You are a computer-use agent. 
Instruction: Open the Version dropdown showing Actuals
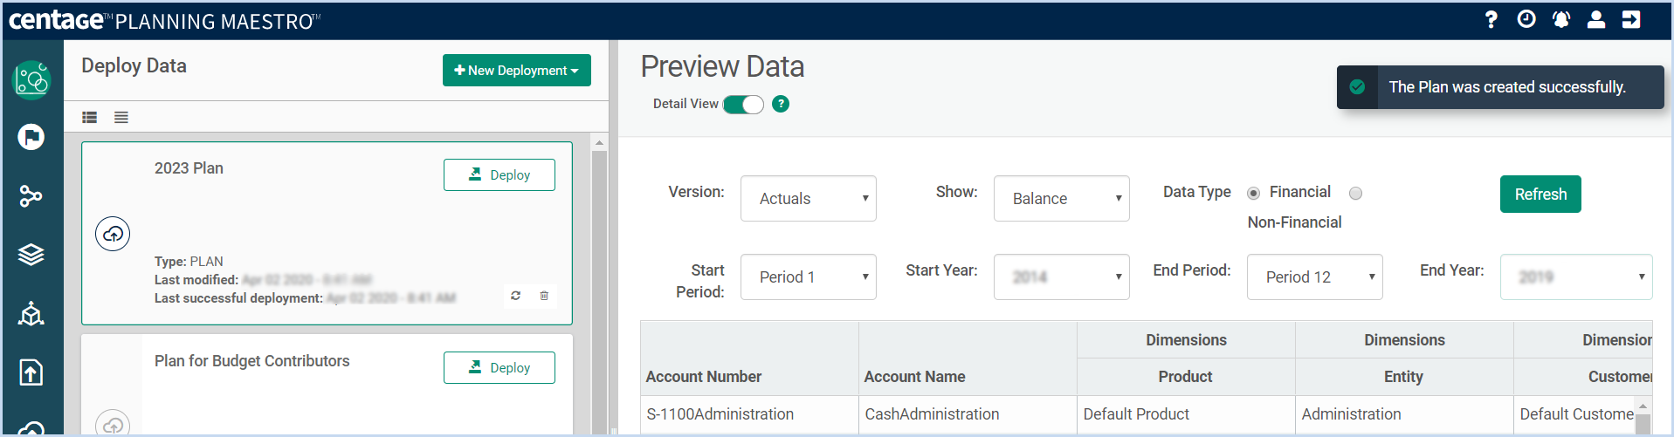coord(809,199)
